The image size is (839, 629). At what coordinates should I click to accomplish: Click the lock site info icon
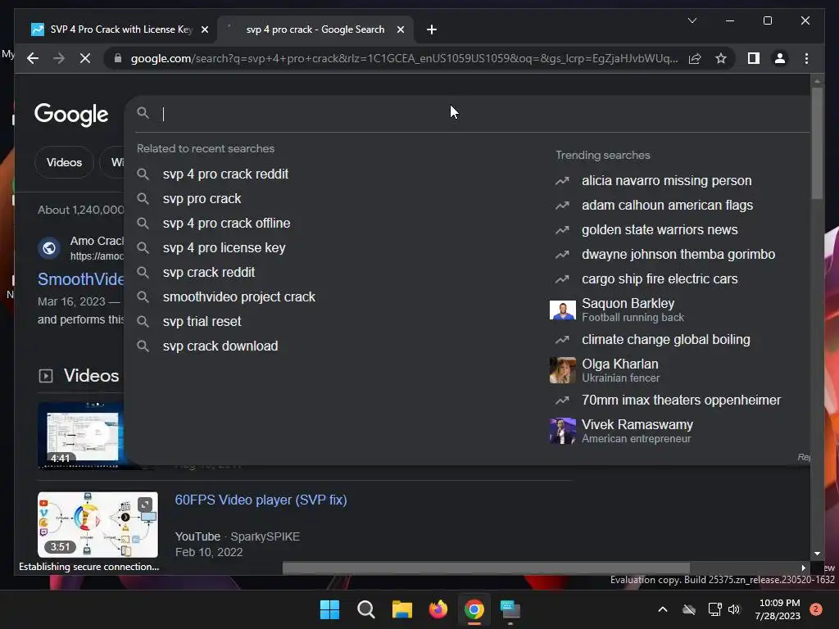point(118,58)
